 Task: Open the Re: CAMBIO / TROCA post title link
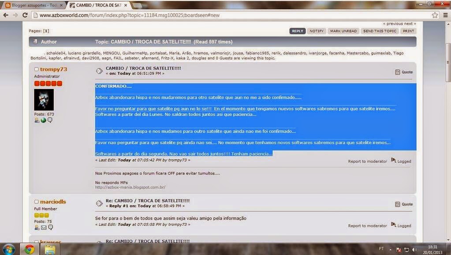[x=148, y=201]
